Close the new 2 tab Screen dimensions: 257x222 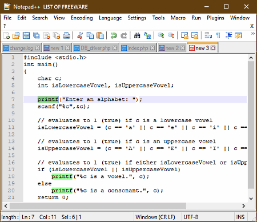[183, 48]
